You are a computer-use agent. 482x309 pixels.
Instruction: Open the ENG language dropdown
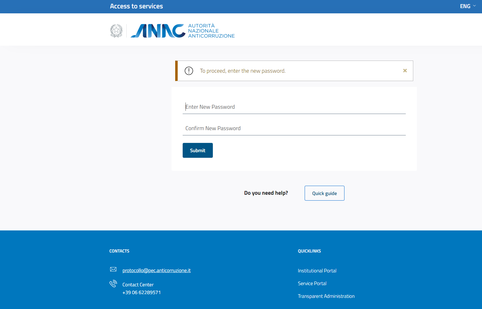coord(467,6)
